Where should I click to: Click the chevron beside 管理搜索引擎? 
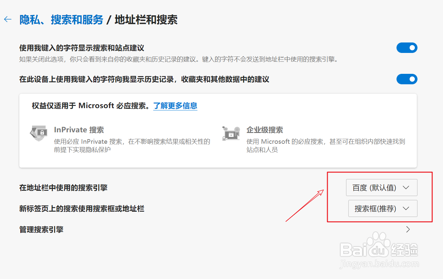click(408, 229)
